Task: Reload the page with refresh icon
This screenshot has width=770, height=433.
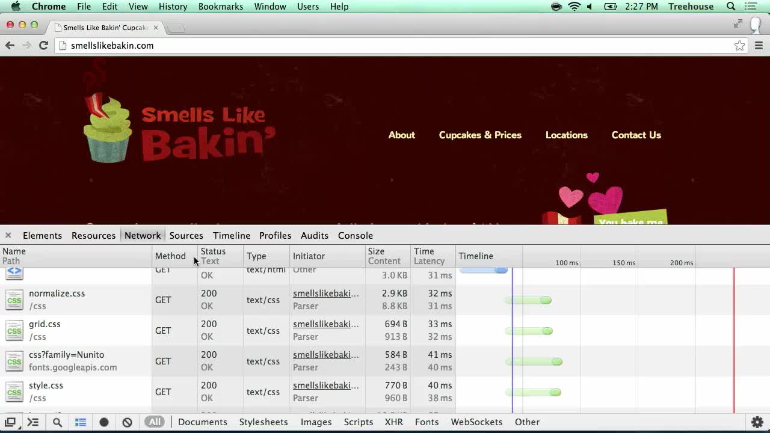Action: pos(43,45)
